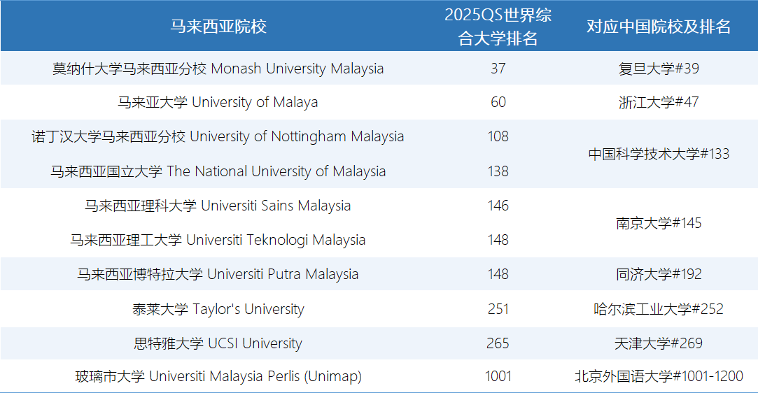Image resolution: width=758 pixels, height=393 pixels.
Task: Click the Taylor's University entry
Action: [x=218, y=309]
